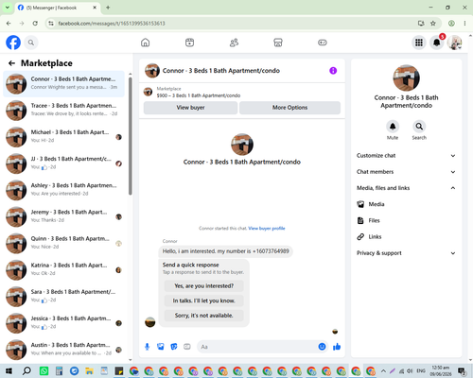Open Windows Start menu
Image resolution: width=473 pixels, height=378 pixels.
[9, 370]
